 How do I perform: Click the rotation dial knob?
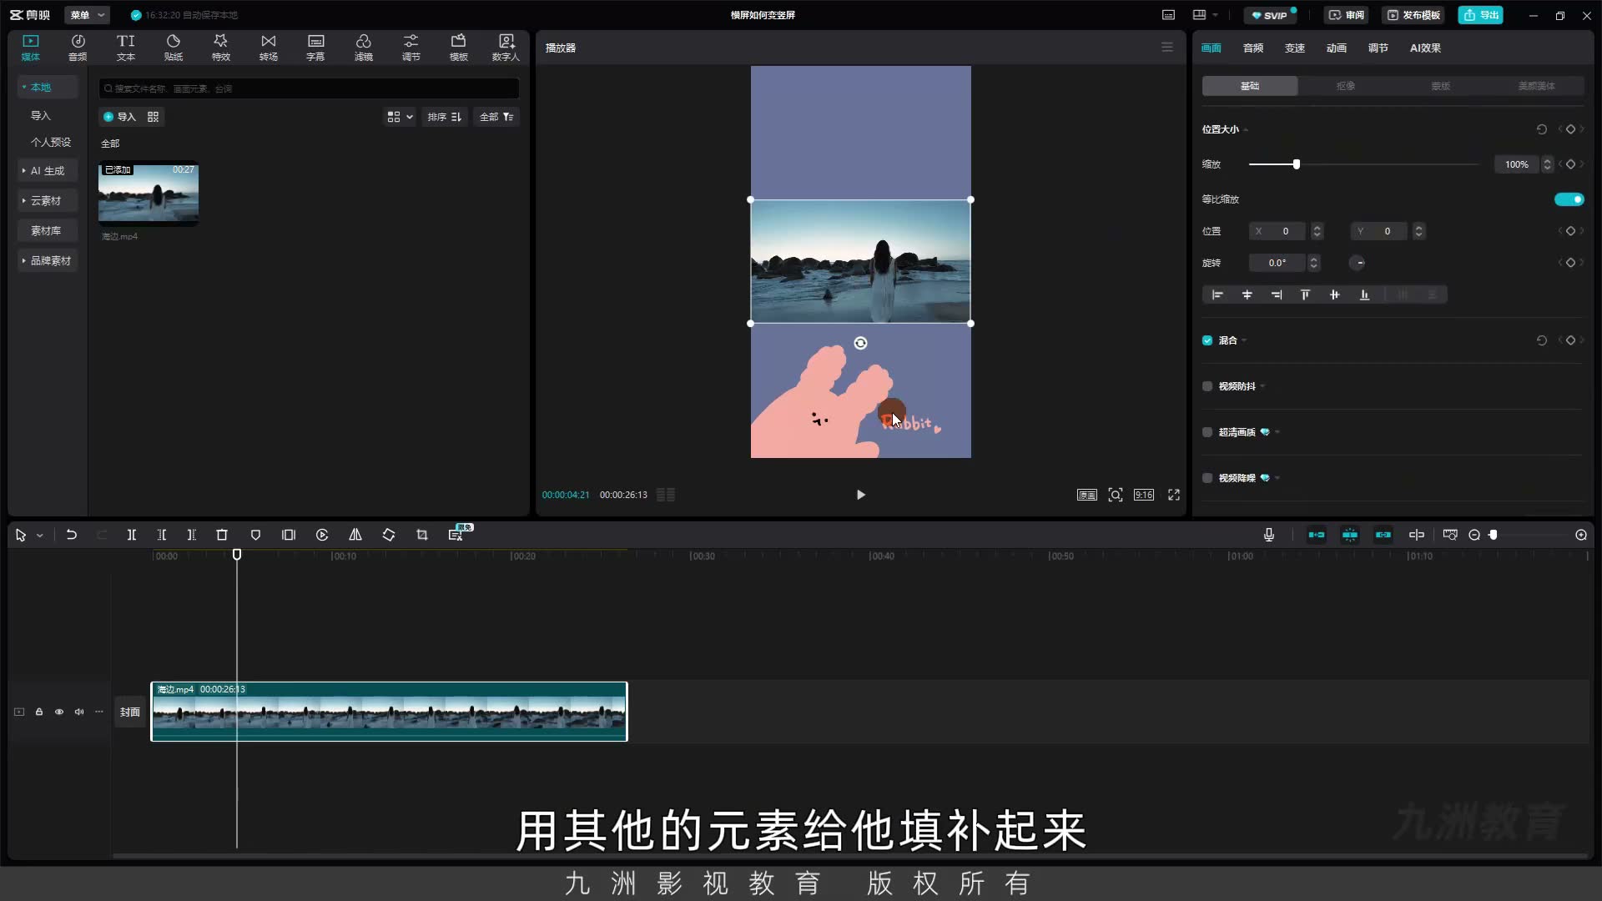(x=1358, y=263)
